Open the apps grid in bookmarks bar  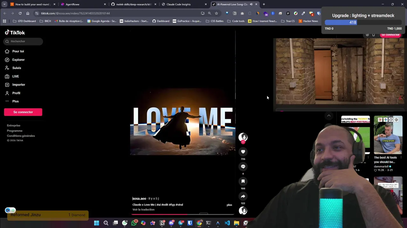(x=4, y=21)
